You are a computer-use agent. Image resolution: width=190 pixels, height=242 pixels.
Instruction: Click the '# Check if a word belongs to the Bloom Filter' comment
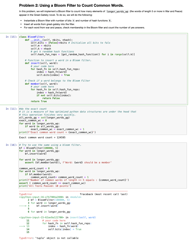pyautogui.click(x=57, y=81)
